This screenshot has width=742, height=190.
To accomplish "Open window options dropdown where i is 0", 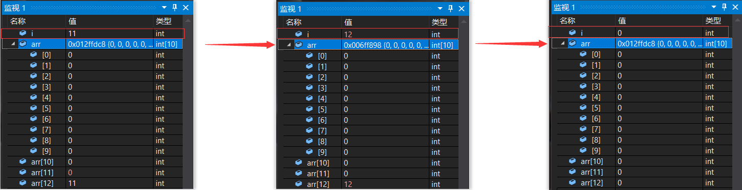I will click(714, 7).
